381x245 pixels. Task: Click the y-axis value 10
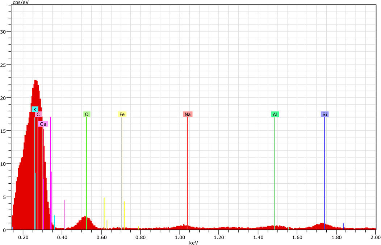tap(3, 164)
